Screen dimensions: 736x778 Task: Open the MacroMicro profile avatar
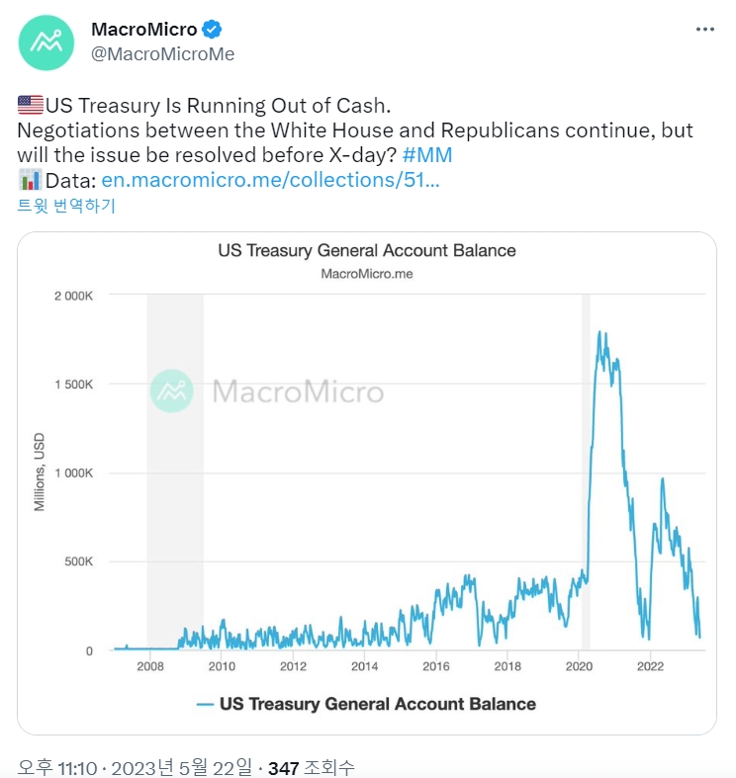point(46,43)
